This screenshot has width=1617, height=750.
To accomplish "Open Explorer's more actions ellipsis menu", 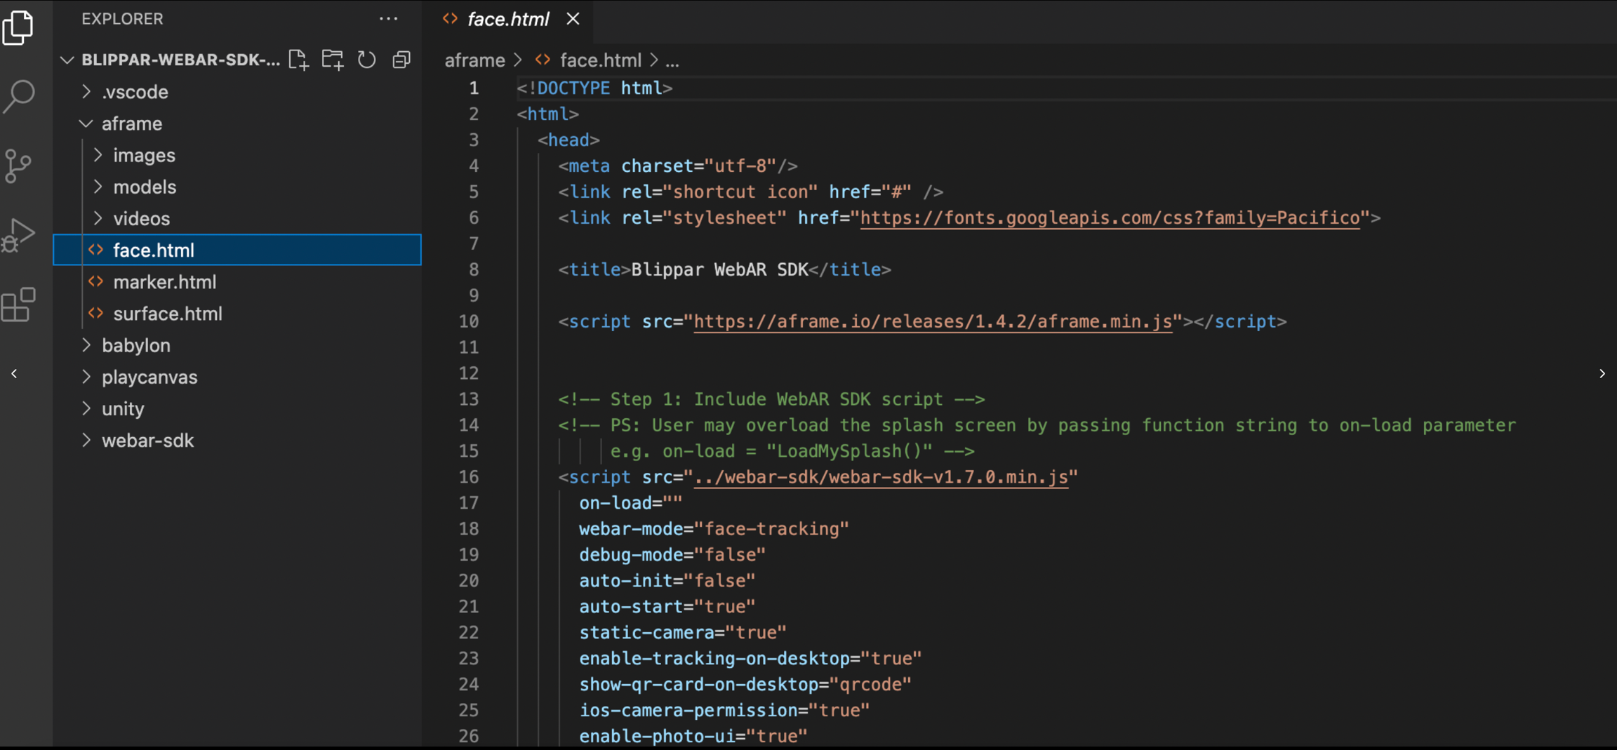I will [x=388, y=19].
